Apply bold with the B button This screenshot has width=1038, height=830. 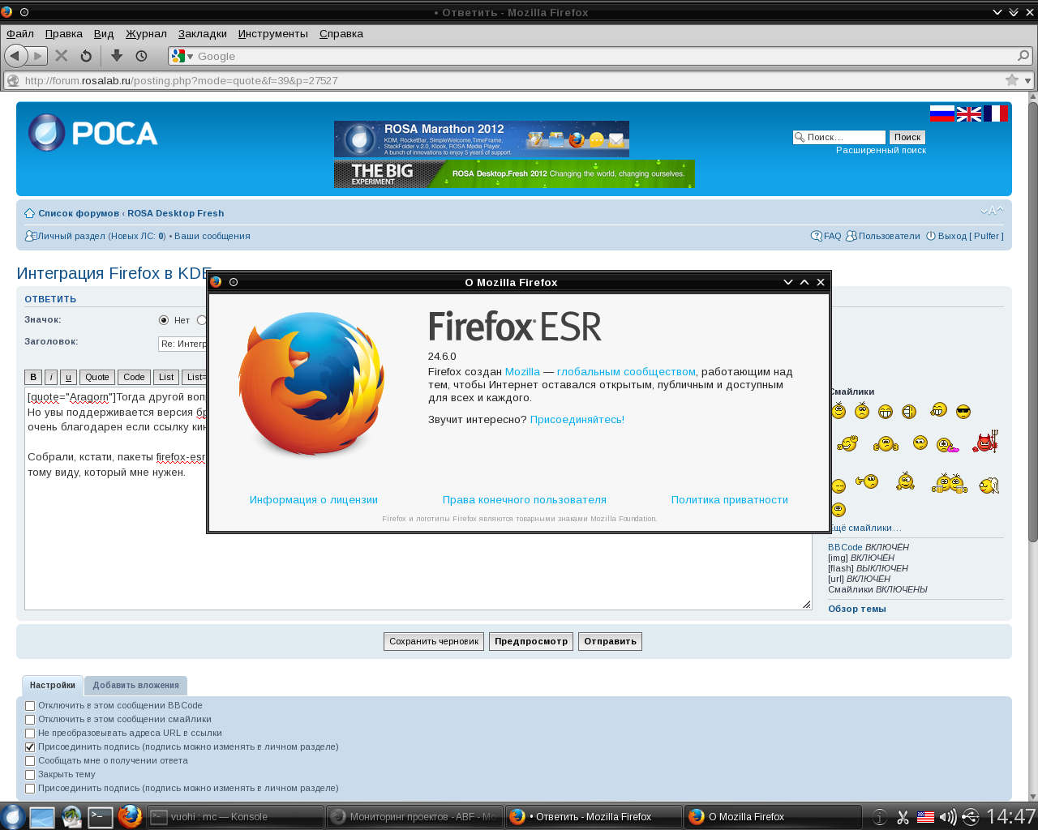tap(33, 377)
